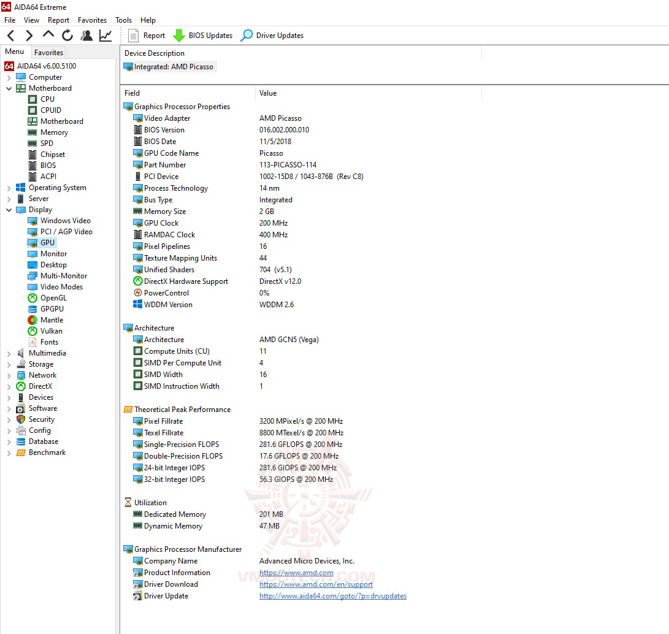Open Windows Video page
Screen dimensions: 669x634
click(x=65, y=221)
